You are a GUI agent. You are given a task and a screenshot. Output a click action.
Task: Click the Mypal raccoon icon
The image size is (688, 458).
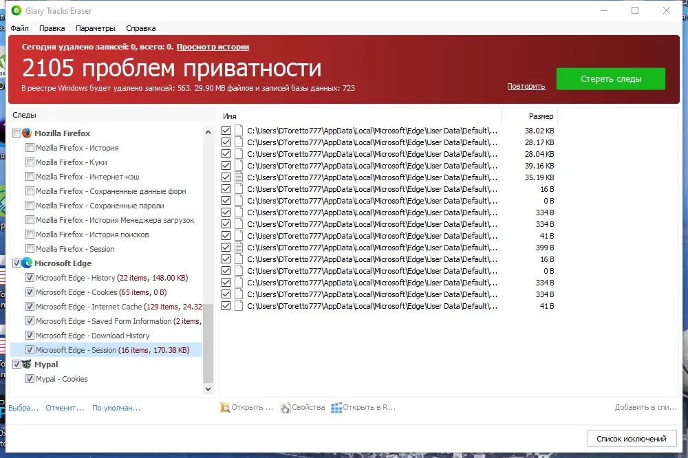[27, 364]
